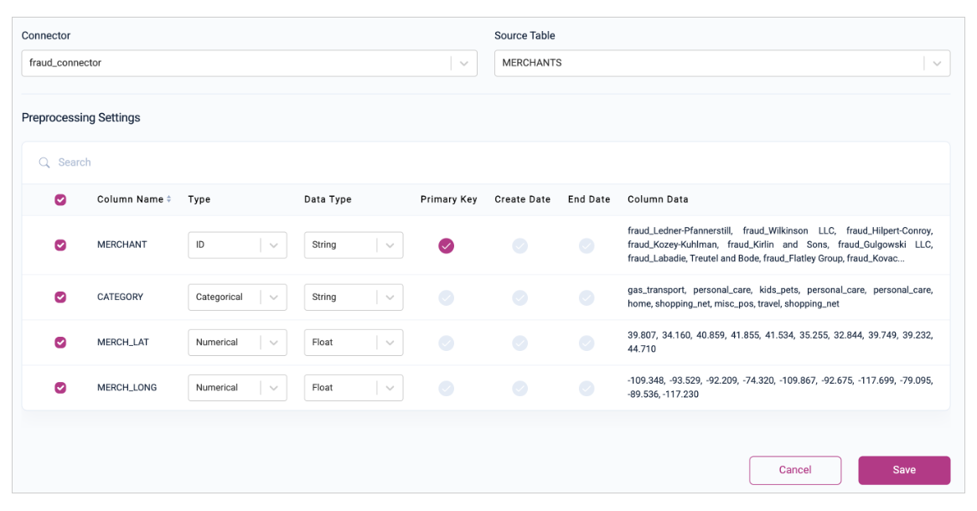Open Data Type dropdown for MERCH_LAT row
The image size is (977, 511).
click(354, 342)
